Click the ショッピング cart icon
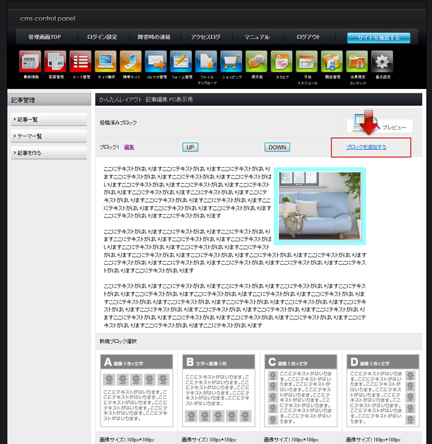432x444 pixels. point(231,62)
